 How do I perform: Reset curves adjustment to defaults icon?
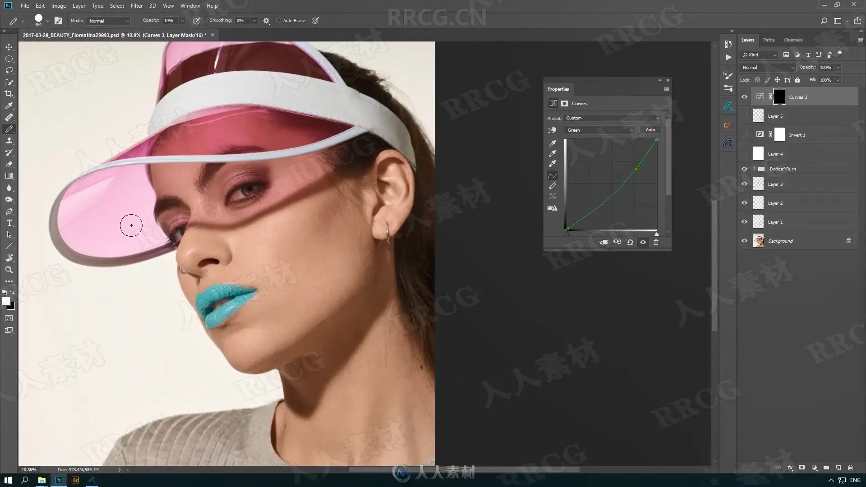coord(630,242)
